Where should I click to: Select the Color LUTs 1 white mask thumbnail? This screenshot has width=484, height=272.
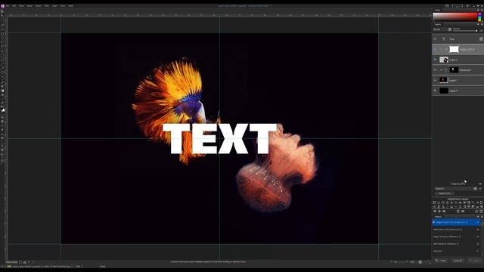pos(454,49)
